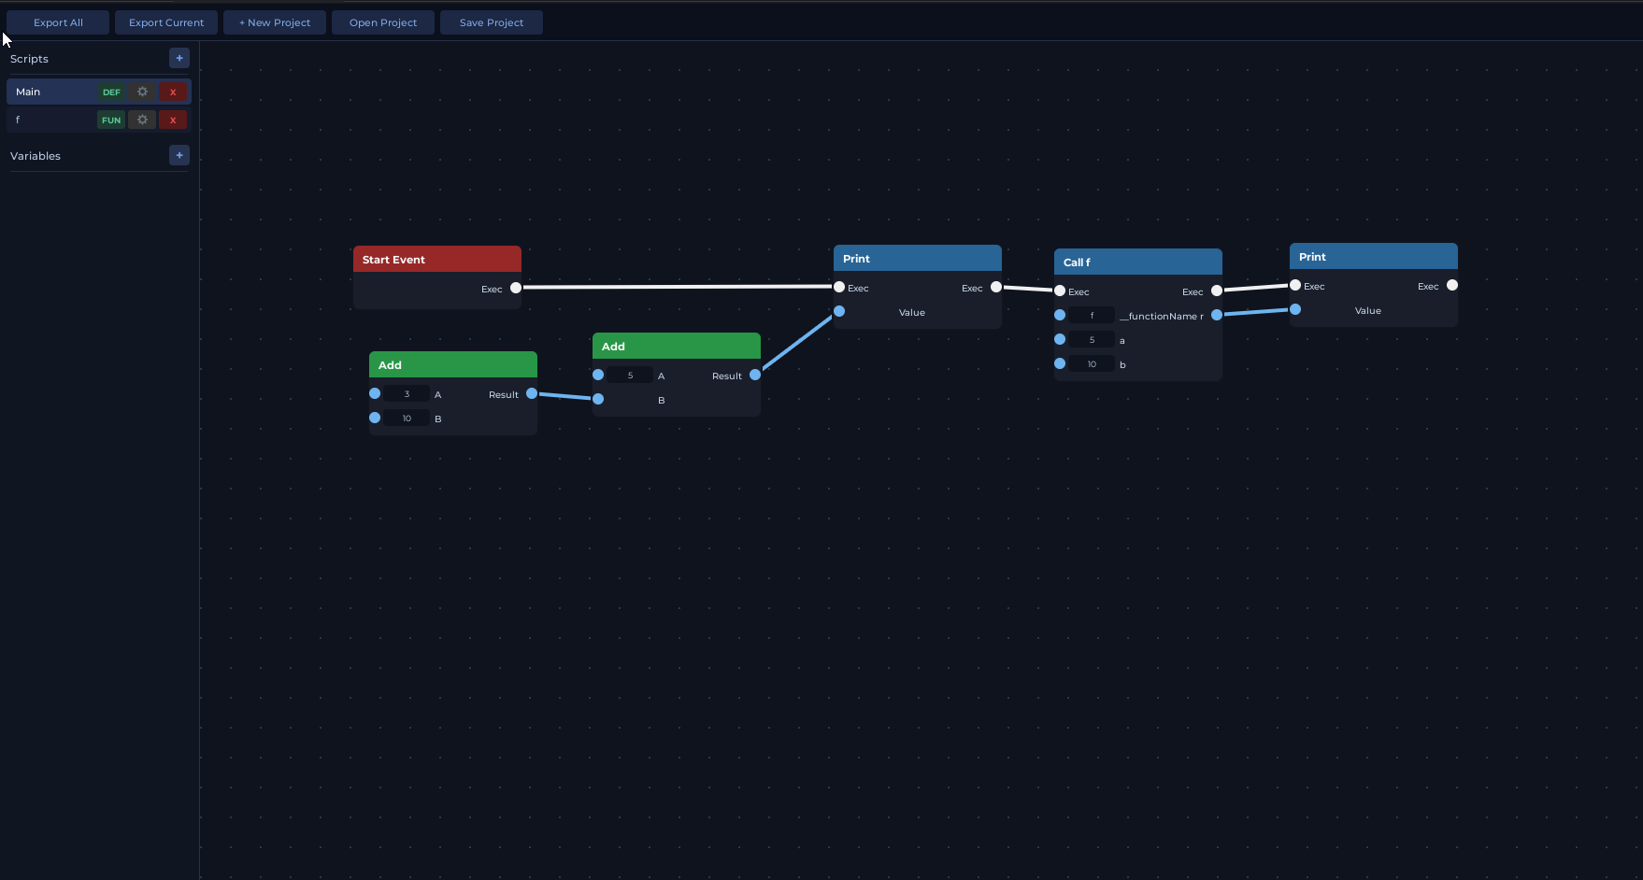Click Call f parameter b input pin
Image resolution: width=1643 pixels, height=880 pixels.
[x=1060, y=363]
